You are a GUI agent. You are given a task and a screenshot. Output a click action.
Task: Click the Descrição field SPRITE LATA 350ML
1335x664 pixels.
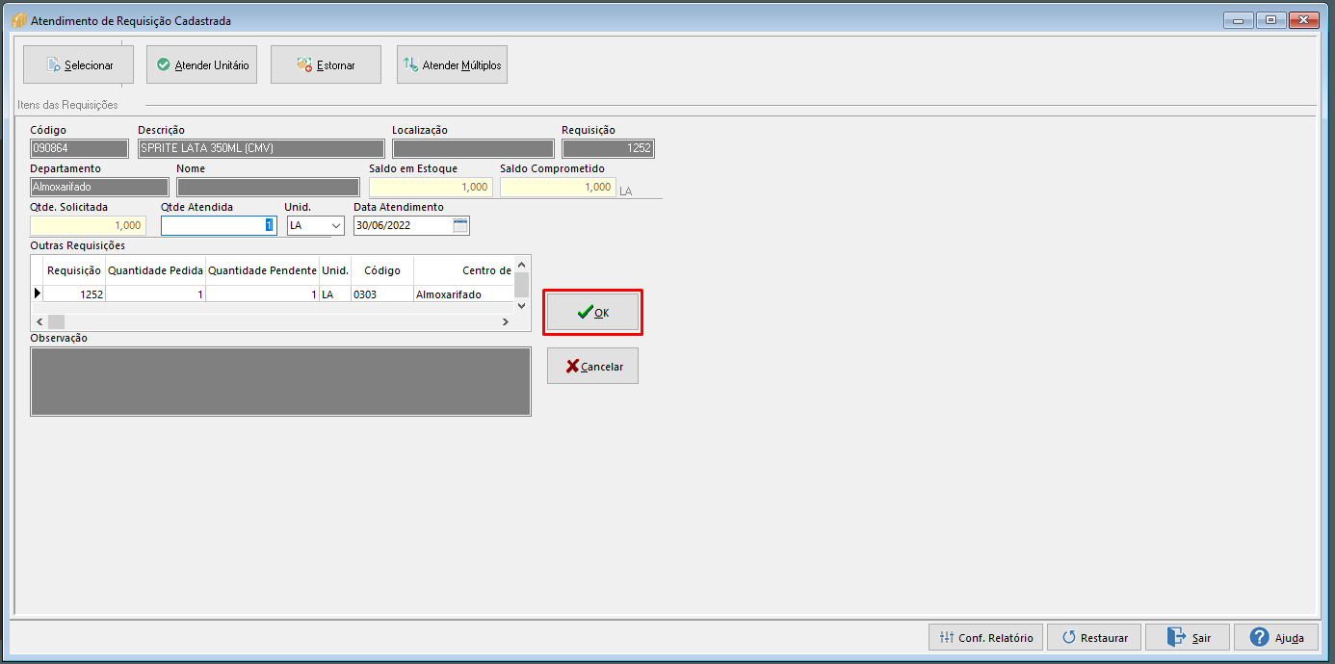[262, 148]
